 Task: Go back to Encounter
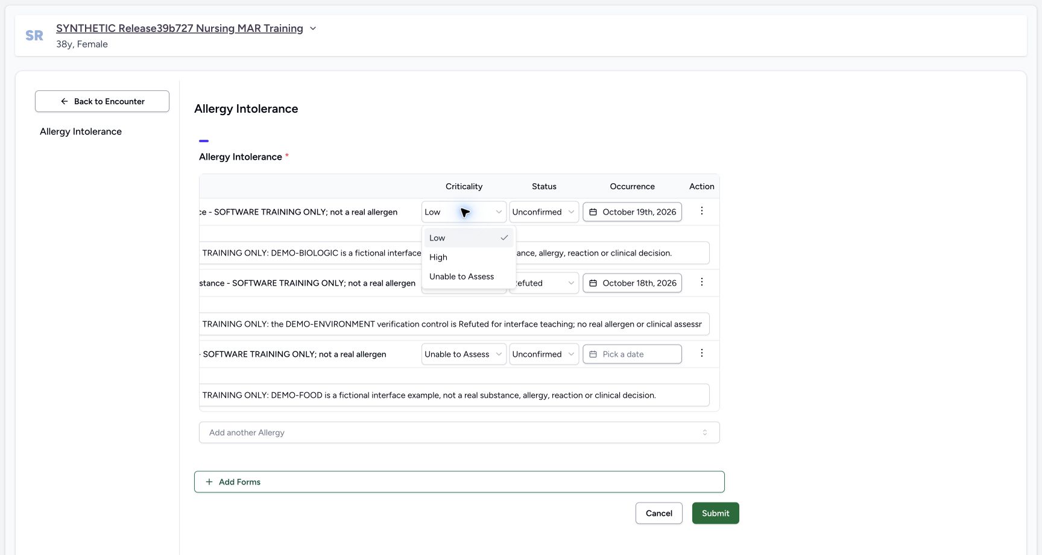coord(102,101)
